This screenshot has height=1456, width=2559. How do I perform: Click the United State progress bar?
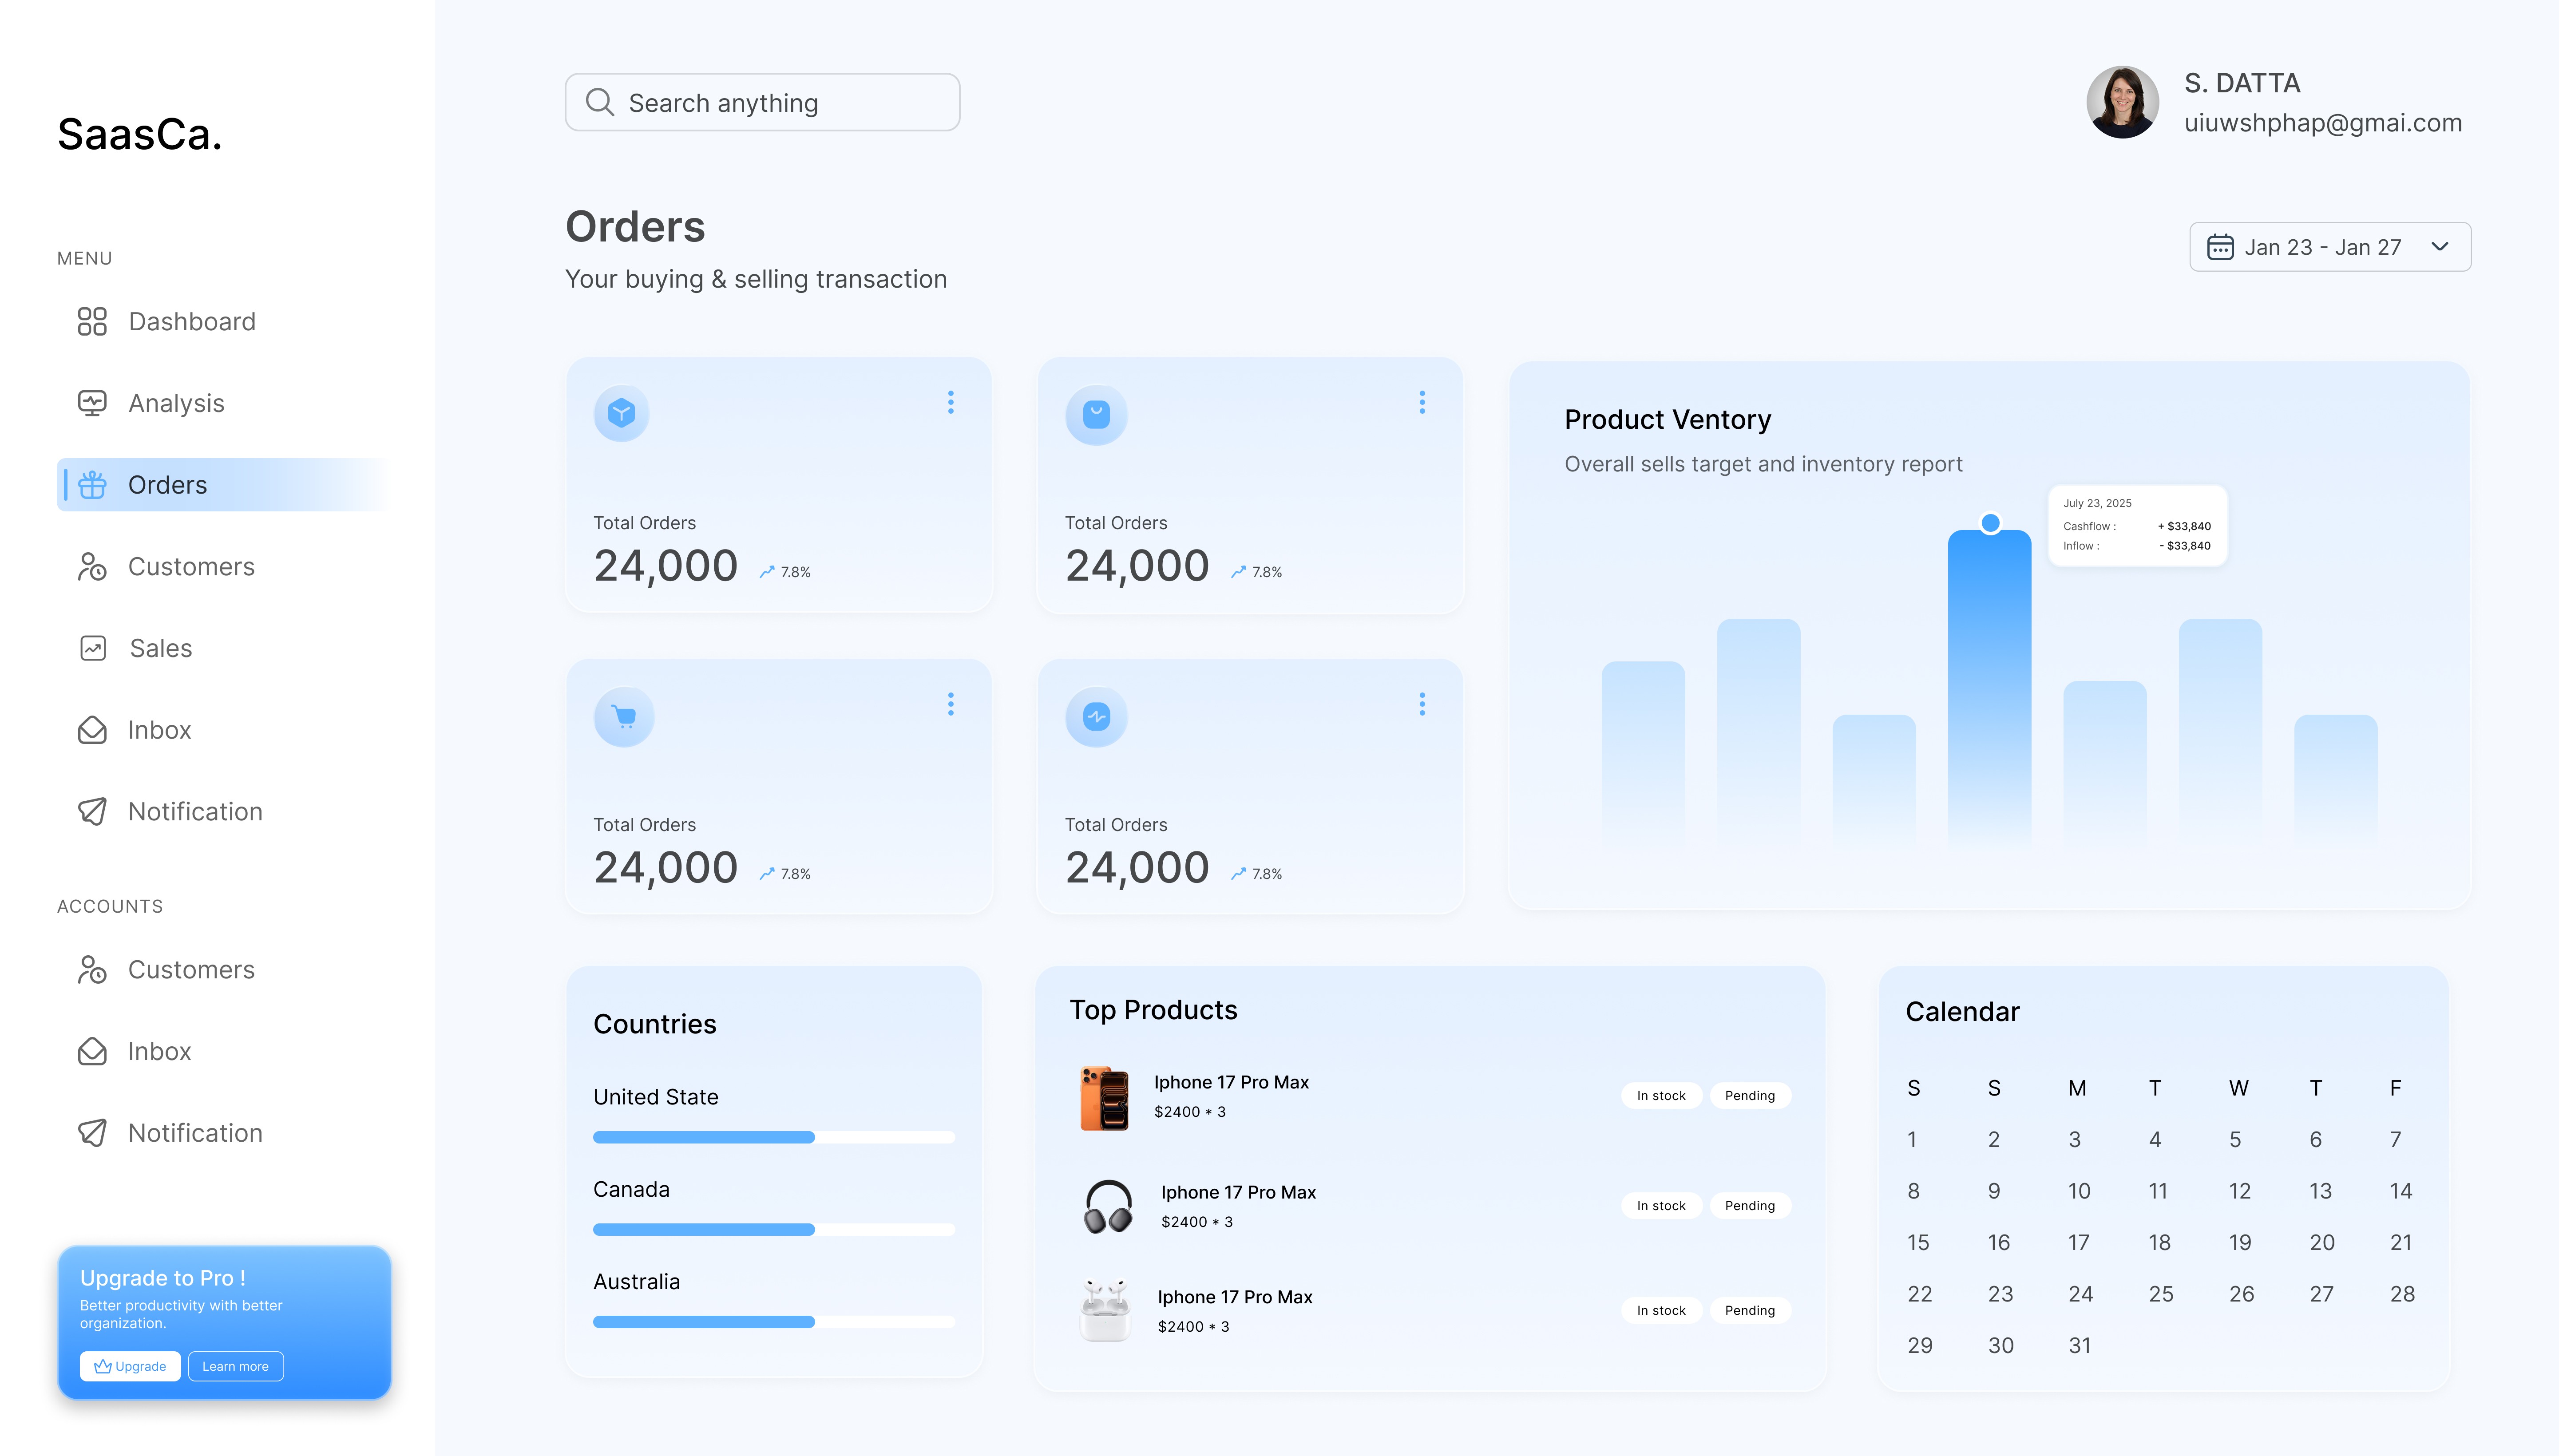(773, 1137)
